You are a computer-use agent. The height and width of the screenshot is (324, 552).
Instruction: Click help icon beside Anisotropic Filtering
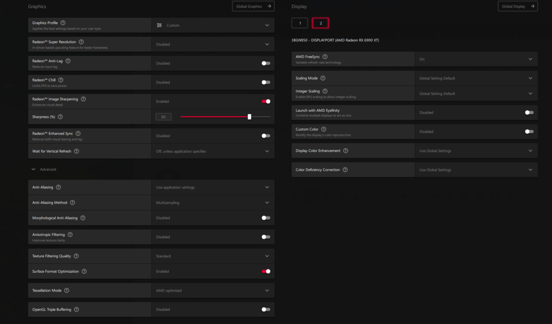pyautogui.click(x=70, y=234)
